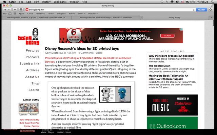Open 'Why the fedora grosses out geekdom'
The height and width of the screenshot is (135, 217).
click(x=172, y=56)
